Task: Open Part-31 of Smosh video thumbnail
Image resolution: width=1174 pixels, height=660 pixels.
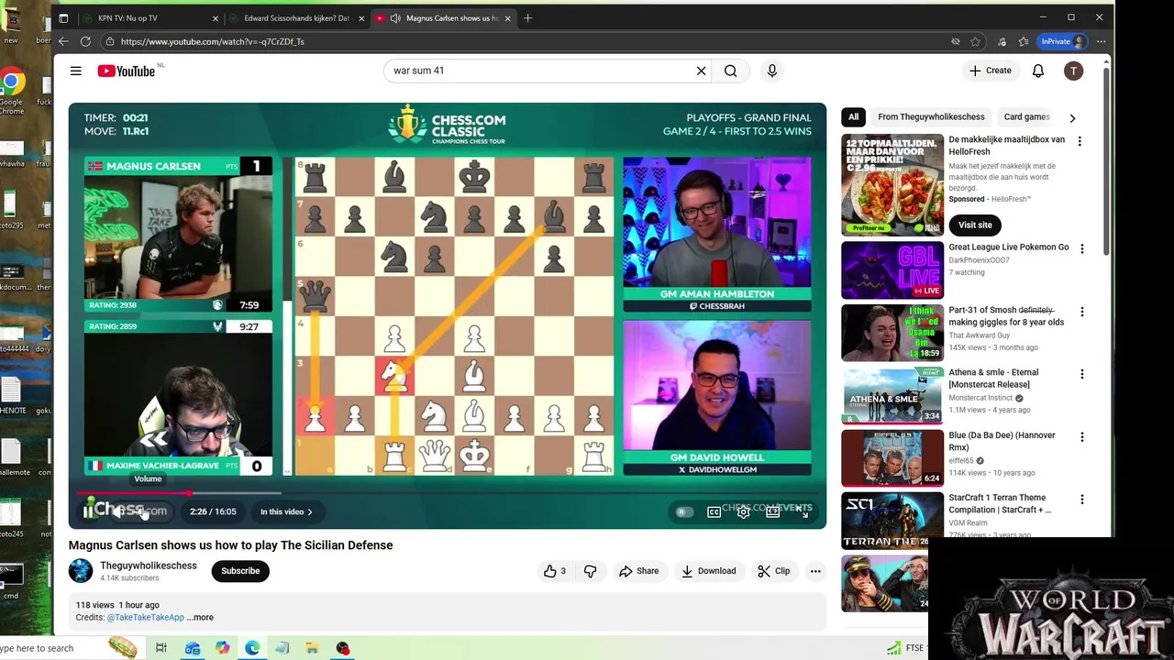Action: (x=892, y=333)
